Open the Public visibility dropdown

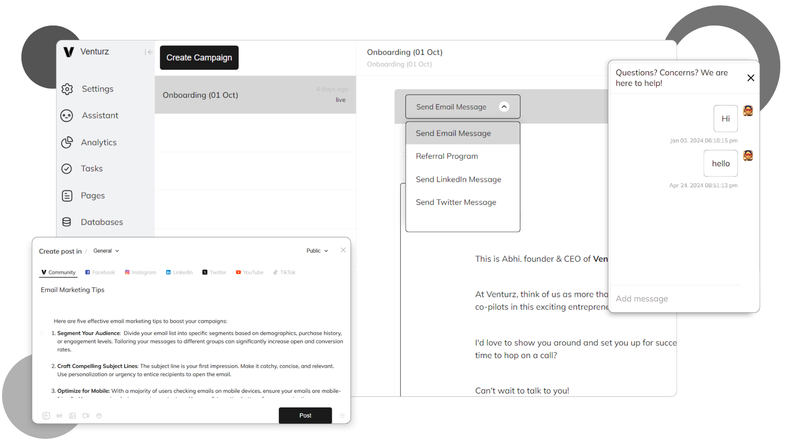point(317,251)
